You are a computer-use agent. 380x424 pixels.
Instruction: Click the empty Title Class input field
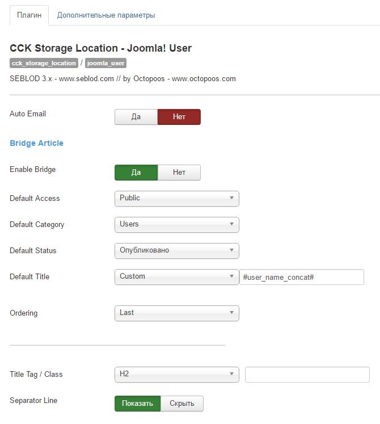click(x=307, y=375)
